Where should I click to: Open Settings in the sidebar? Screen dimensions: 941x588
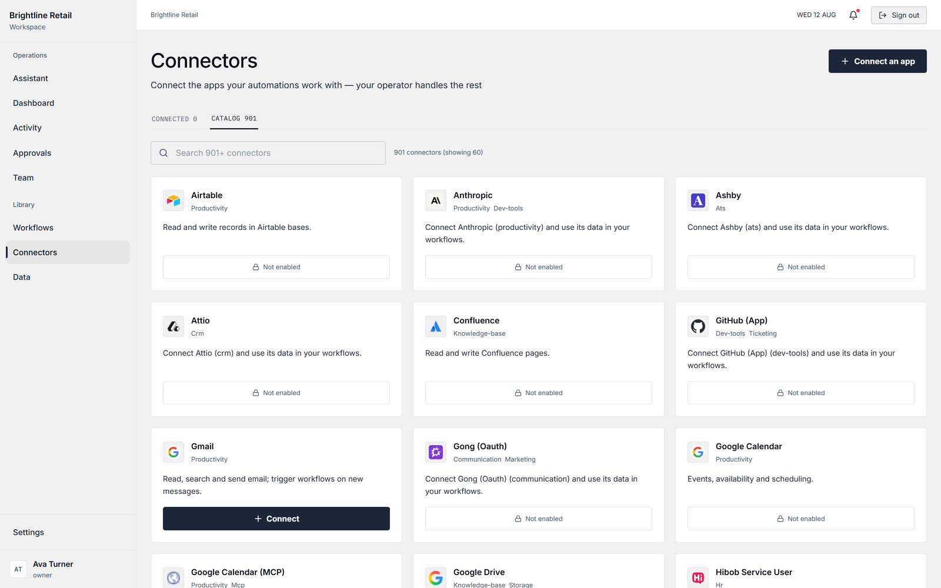point(68,532)
